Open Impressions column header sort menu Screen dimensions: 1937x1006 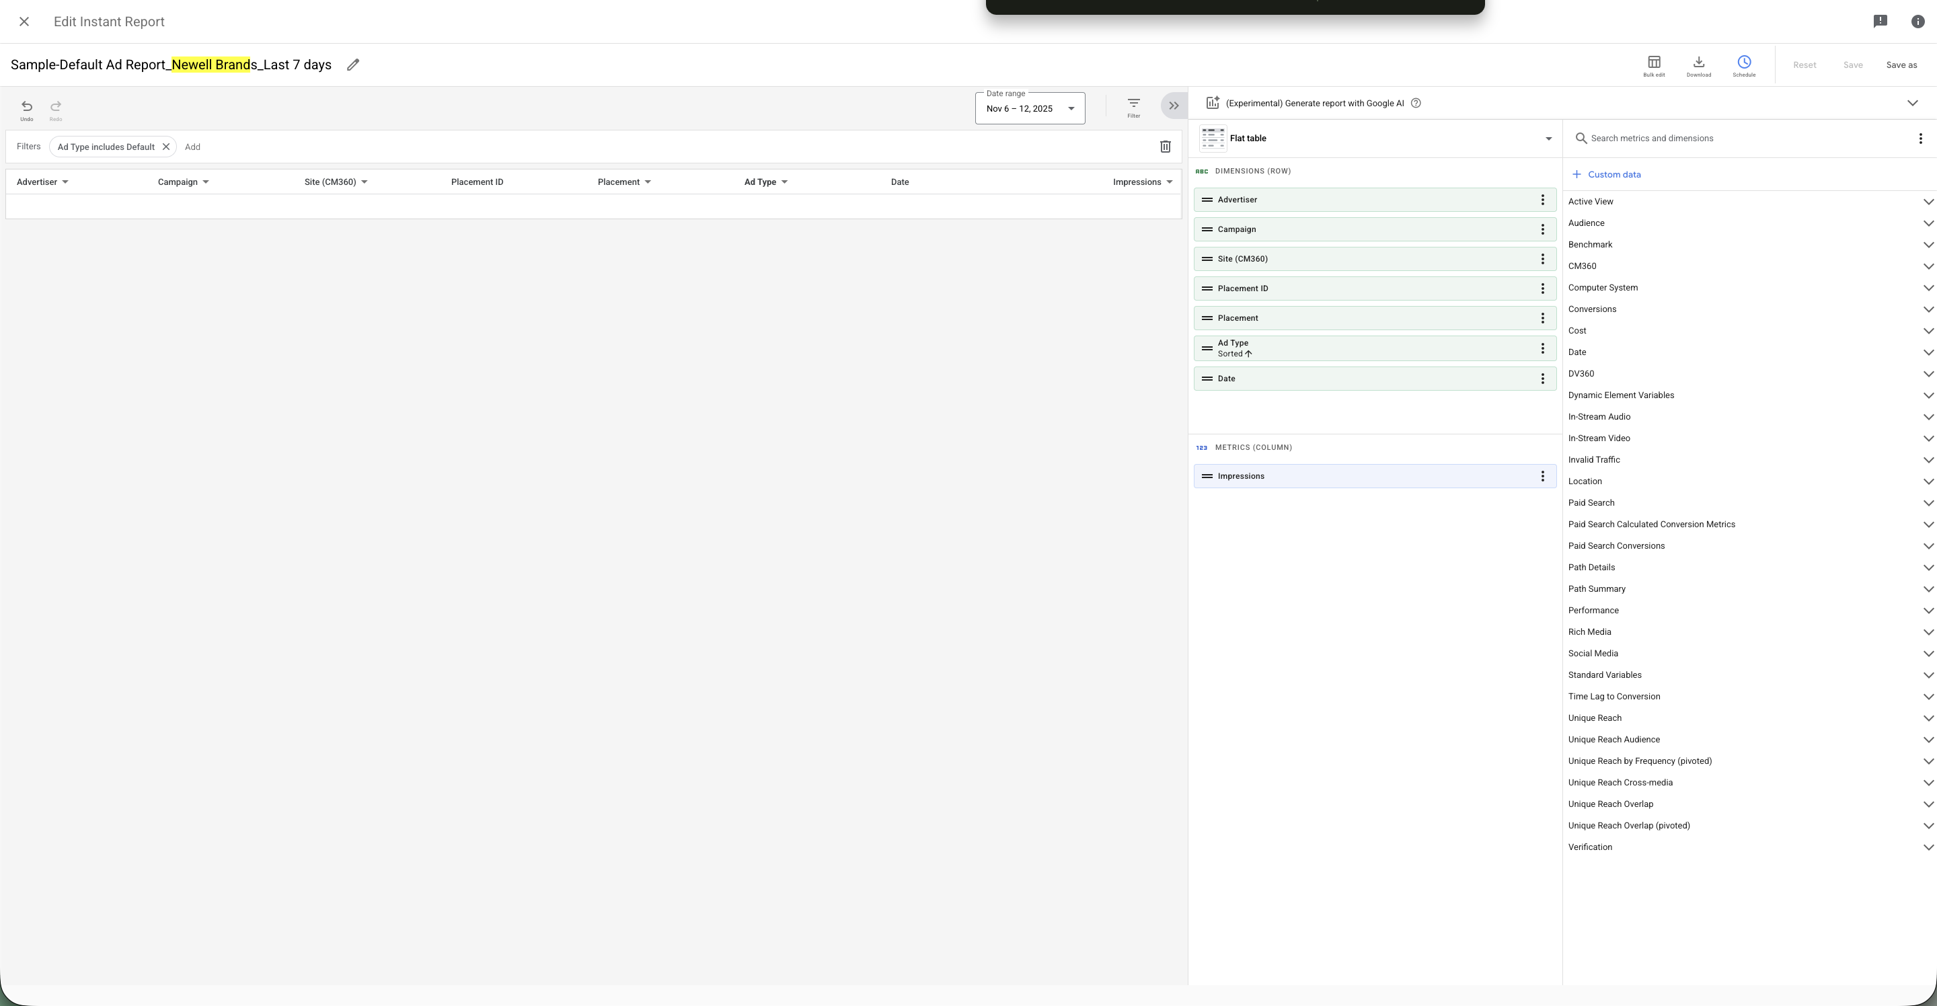point(1168,182)
